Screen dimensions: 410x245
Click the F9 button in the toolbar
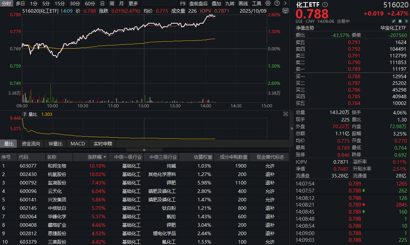click(x=183, y=4)
